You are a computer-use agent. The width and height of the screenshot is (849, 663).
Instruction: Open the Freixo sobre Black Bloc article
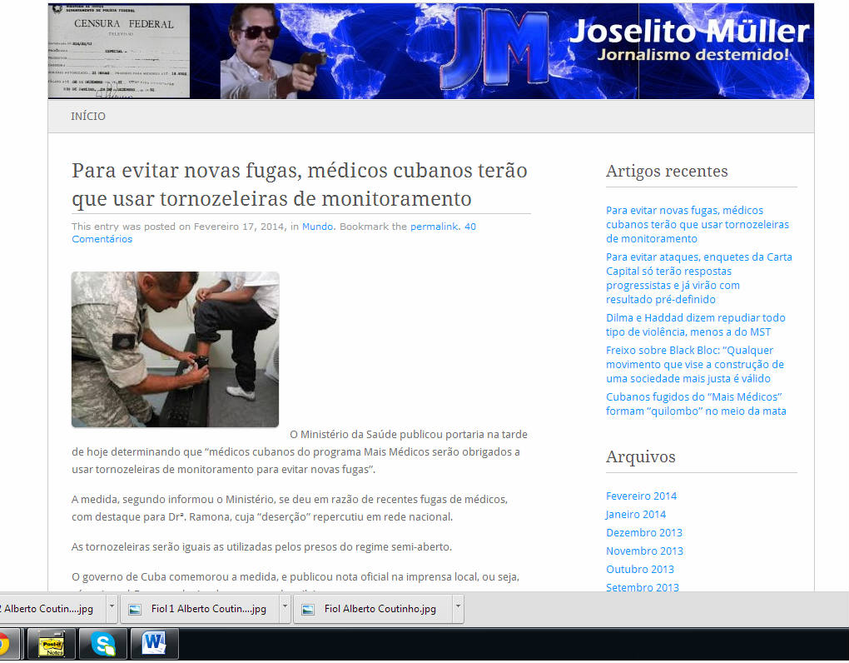[x=694, y=364]
